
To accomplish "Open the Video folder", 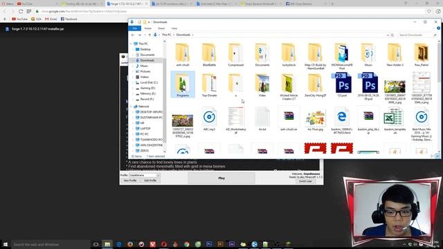I will point(262,85).
